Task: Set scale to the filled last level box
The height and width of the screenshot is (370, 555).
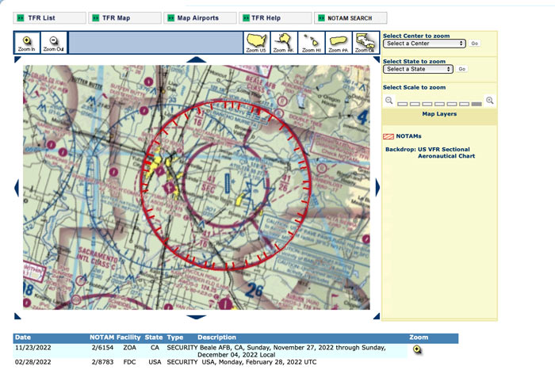Action: pos(477,104)
